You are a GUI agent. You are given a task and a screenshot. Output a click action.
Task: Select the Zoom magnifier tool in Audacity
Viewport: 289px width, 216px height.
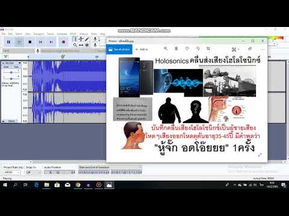(75, 45)
